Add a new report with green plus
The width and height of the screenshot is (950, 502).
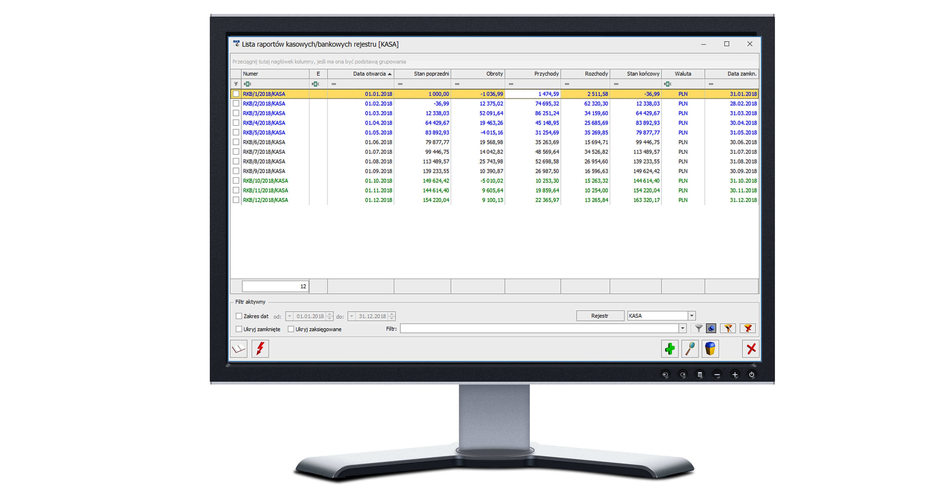coord(670,349)
